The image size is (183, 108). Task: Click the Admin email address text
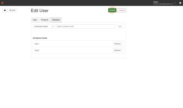click(163, 4)
